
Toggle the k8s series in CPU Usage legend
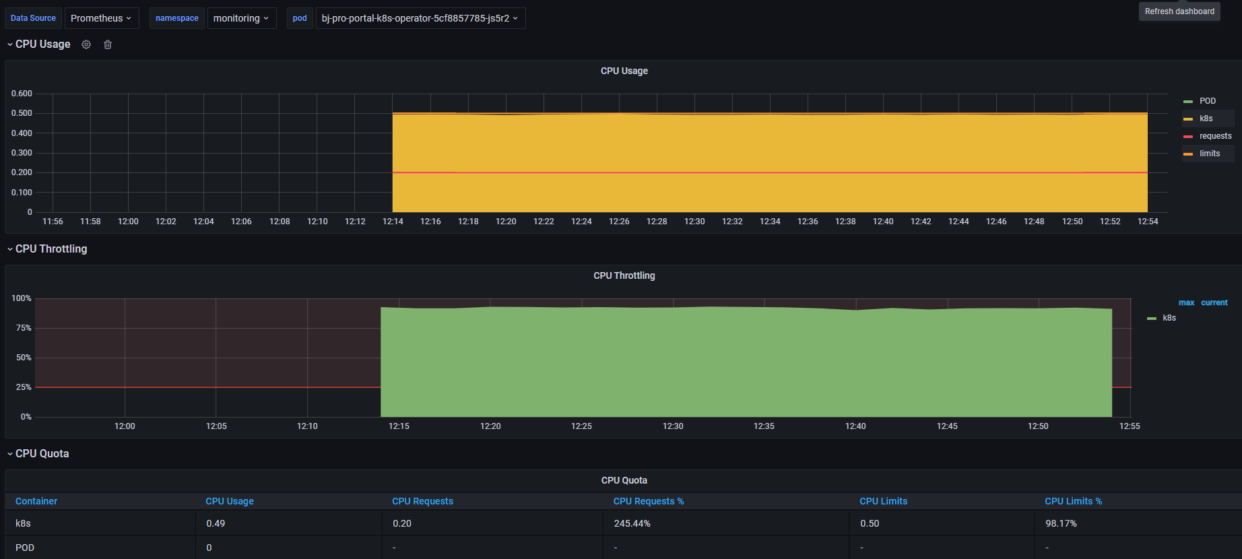coord(1206,119)
